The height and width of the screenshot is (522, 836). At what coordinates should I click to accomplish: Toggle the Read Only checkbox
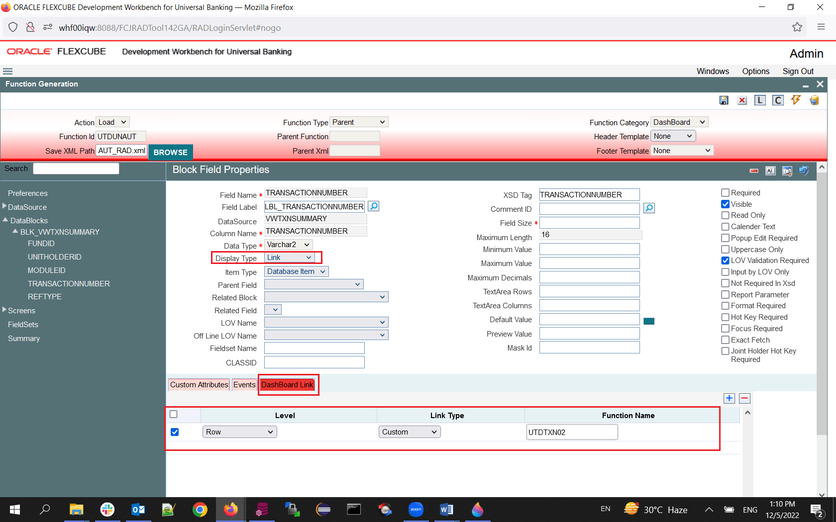[726, 215]
